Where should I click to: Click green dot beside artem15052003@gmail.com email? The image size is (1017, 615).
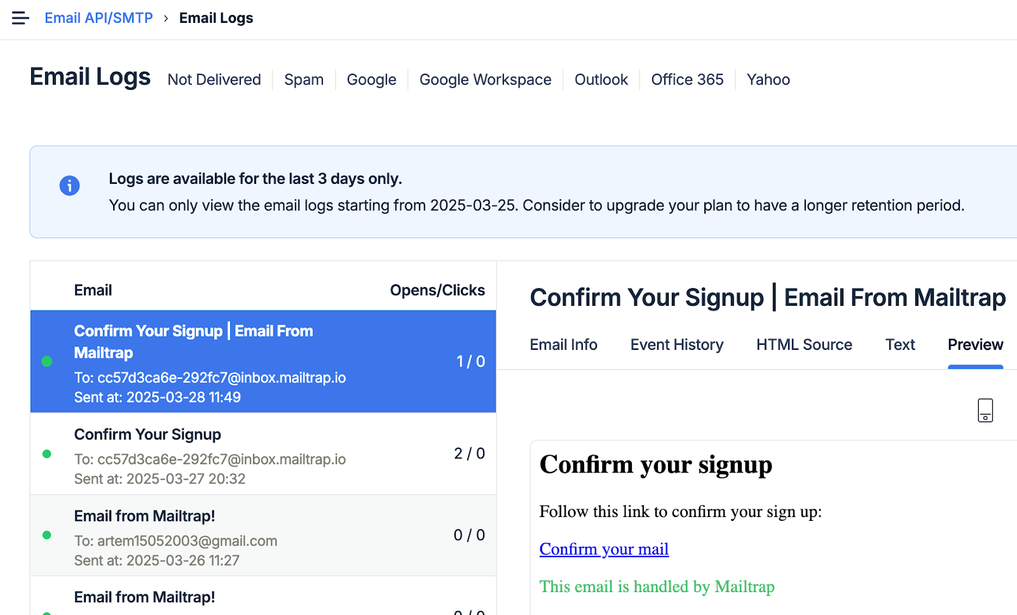coord(46,536)
